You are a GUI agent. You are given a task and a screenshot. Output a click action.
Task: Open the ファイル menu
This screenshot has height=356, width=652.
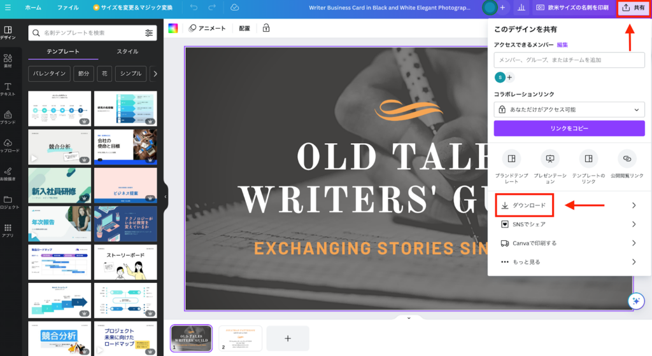coord(68,8)
